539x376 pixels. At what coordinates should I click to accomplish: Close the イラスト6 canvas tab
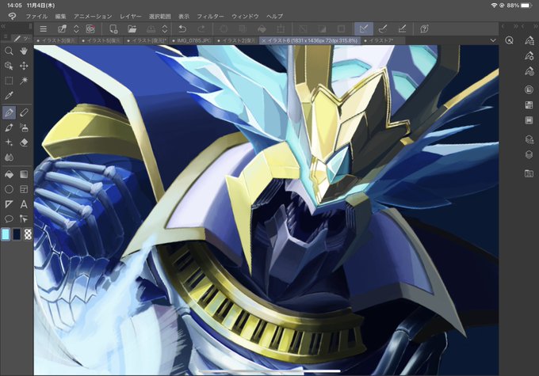[264, 40]
